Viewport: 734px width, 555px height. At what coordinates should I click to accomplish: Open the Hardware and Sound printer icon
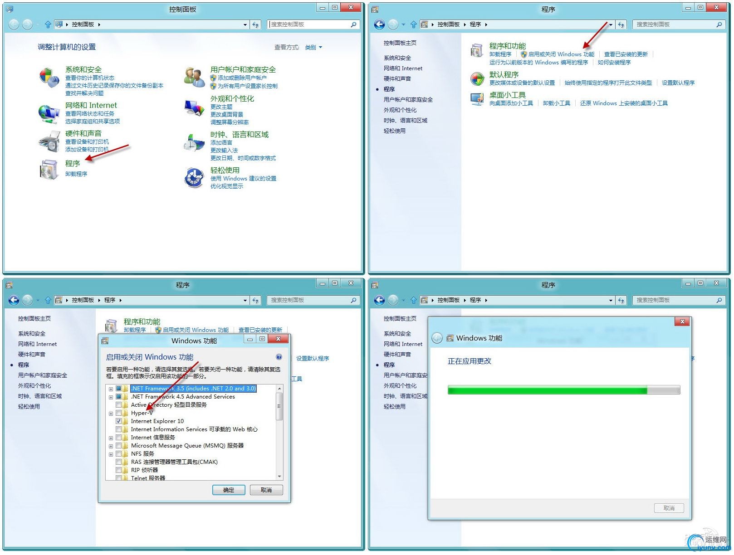[x=49, y=141]
